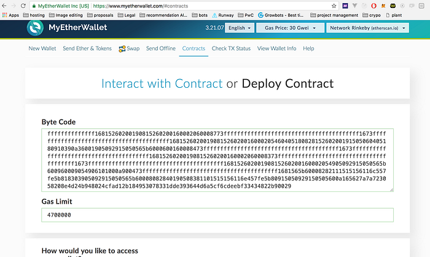Click the Gas Limit label

pos(57,201)
